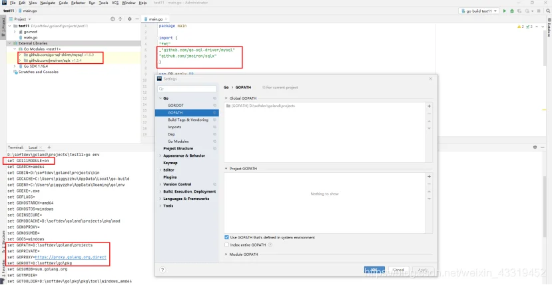Toggle the 1: Project side tab

coord(3,27)
